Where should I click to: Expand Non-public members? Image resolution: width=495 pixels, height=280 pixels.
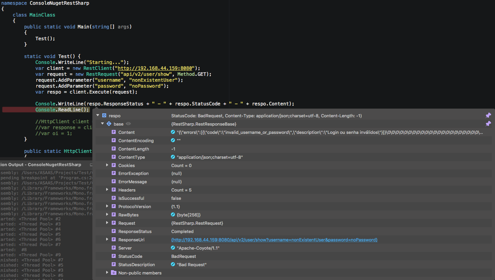click(107, 272)
